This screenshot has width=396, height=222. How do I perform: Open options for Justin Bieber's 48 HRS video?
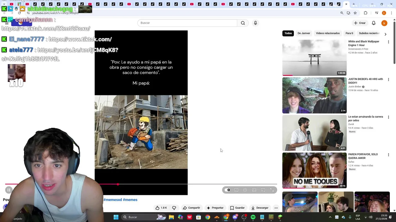click(388, 80)
